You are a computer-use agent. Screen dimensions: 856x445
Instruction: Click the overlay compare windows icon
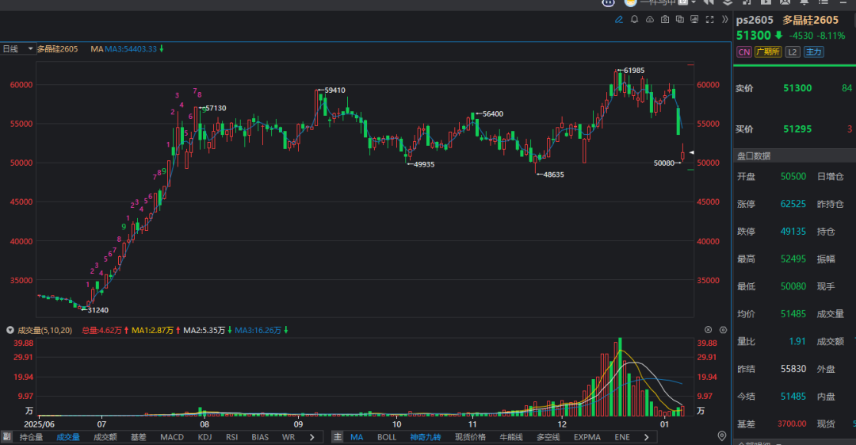[679, 20]
